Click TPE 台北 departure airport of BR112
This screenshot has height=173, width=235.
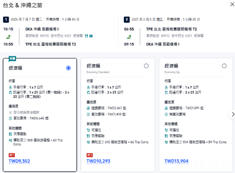[171, 29]
